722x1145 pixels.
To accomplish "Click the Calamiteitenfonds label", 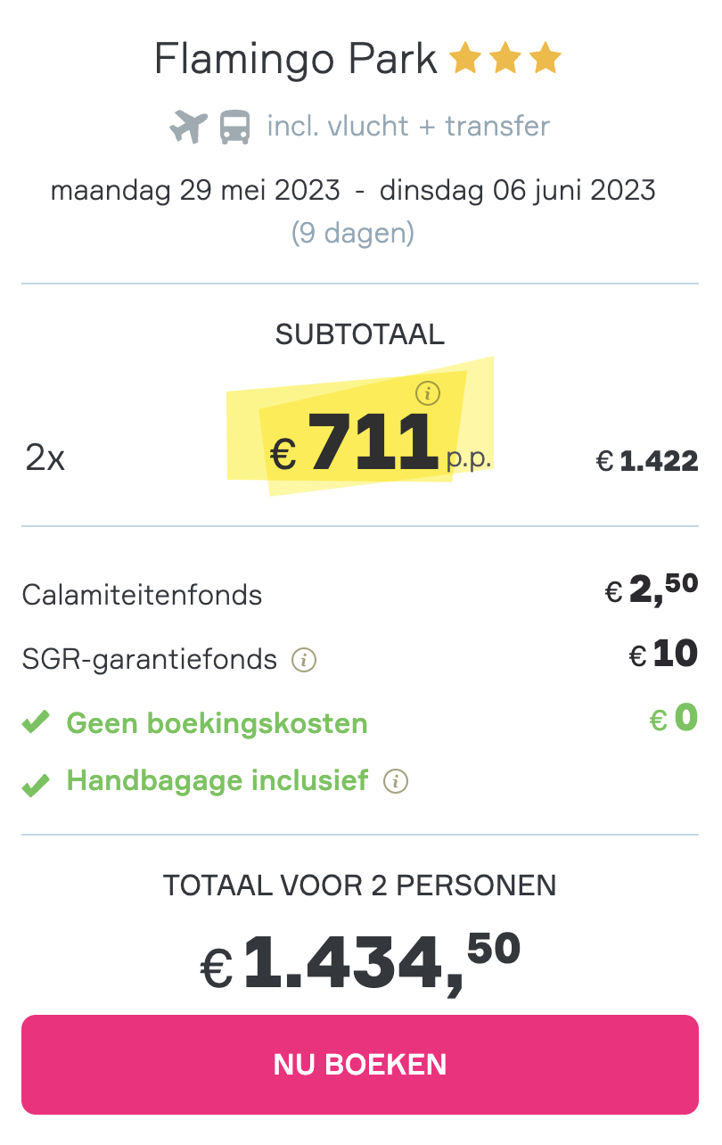I will tap(143, 595).
